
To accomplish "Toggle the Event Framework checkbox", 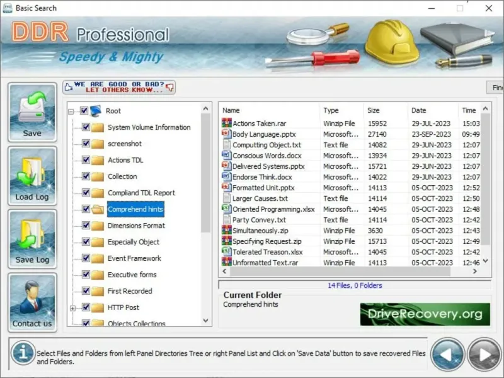I will coord(86,258).
